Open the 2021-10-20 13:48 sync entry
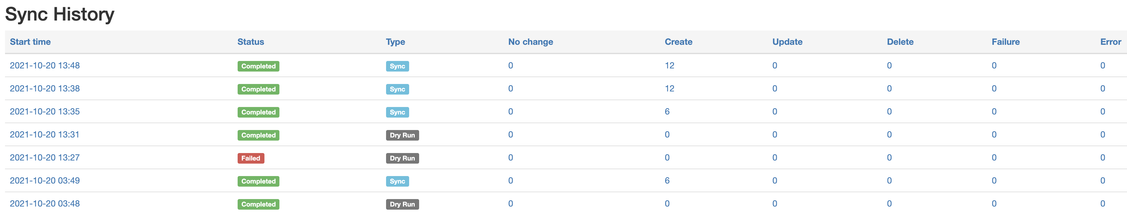This screenshot has width=1127, height=214. coord(45,66)
